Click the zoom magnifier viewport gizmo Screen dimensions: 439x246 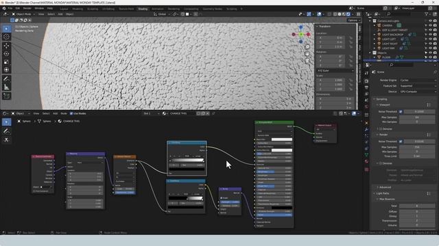[307, 47]
